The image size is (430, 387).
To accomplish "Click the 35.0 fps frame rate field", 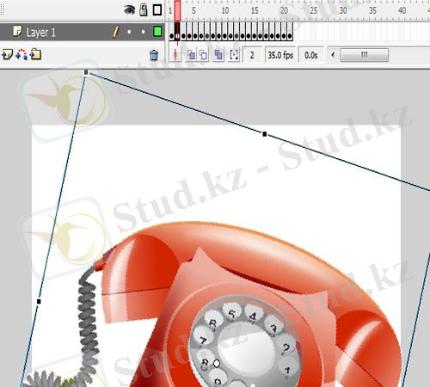I will (x=280, y=55).
